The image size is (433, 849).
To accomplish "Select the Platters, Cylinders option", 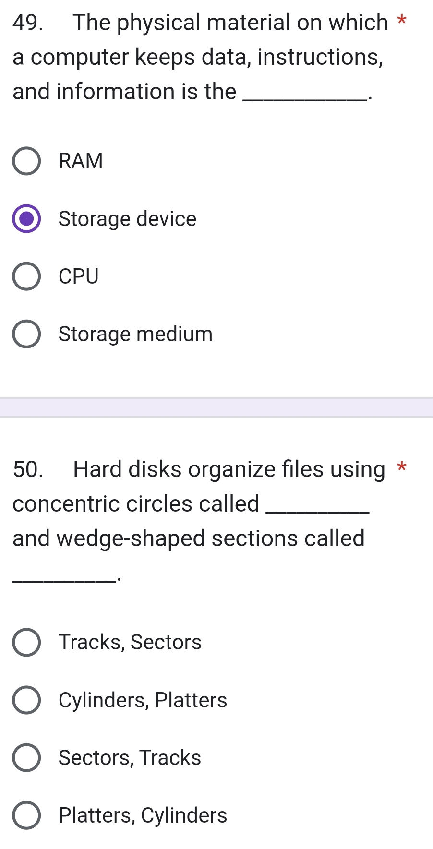I will point(27,815).
